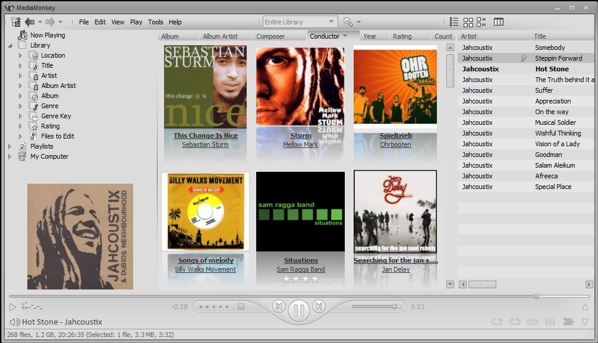Click the stop button in player
Viewport: 598px width, 343px height.
pos(241,307)
